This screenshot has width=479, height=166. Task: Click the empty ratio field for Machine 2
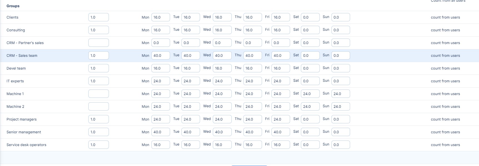click(x=98, y=106)
